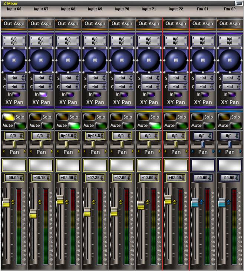Click the XY Pan ball on Input 66

pyautogui.click(x=14, y=60)
